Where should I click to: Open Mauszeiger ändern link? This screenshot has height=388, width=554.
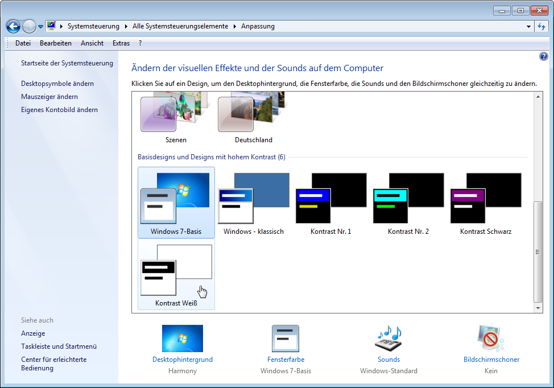(x=49, y=97)
